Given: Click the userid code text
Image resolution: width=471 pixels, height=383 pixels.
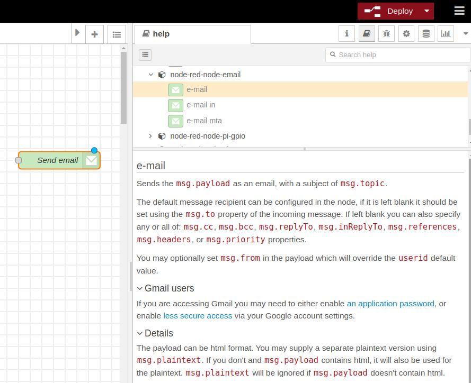Looking at the screenshot, I should tap(413, 258).
